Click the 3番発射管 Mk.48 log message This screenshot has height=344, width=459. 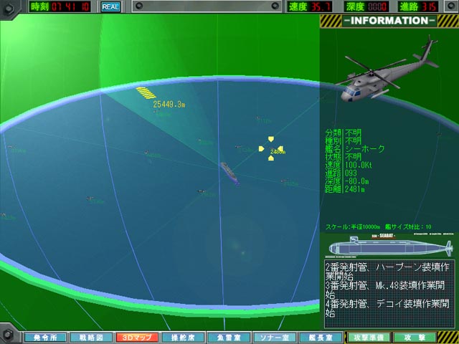[x=385, y=290]
